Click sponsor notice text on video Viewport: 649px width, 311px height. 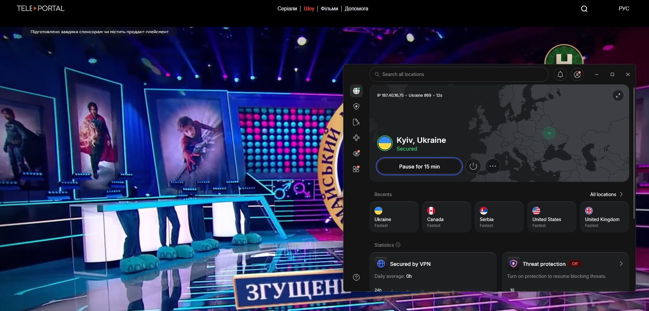point(99,32)
